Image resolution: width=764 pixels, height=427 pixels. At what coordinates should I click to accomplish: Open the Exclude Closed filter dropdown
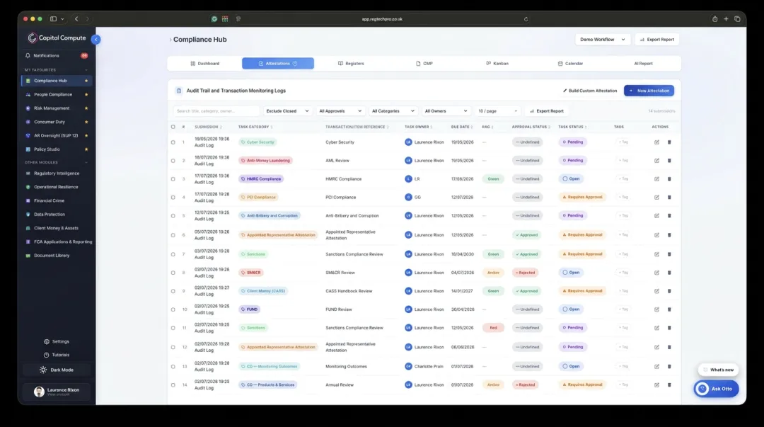point(287,110)
